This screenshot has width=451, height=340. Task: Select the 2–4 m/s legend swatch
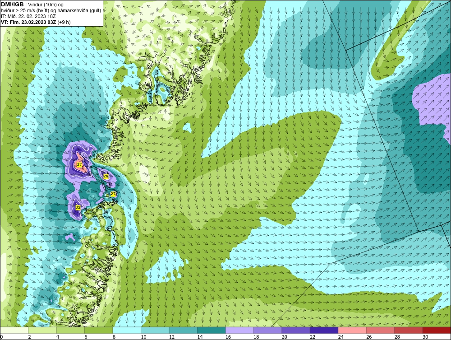42,330
